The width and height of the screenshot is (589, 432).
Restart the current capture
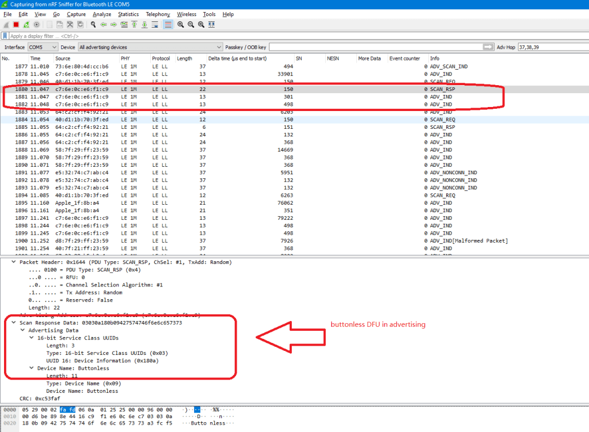(x=26, y=25)
